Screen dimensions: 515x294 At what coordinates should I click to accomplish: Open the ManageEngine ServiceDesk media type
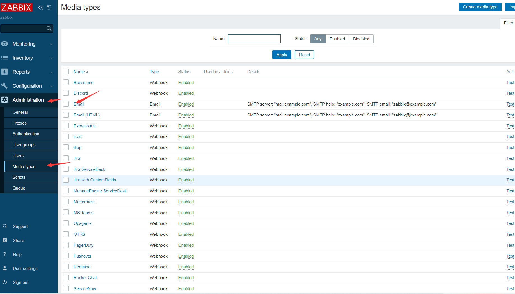point(100,191)
